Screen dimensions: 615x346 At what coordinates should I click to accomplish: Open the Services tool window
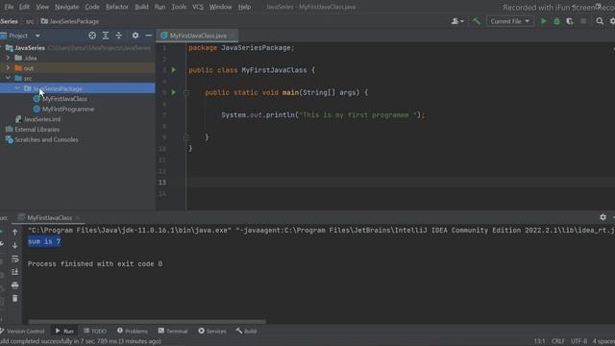(x=212, y=331)
